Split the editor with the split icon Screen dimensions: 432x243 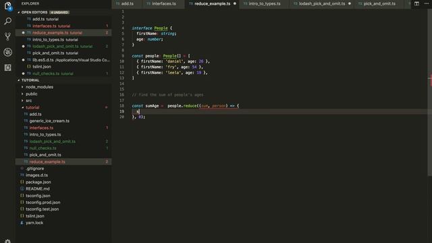pyautogui.click(x=416, y=3)
